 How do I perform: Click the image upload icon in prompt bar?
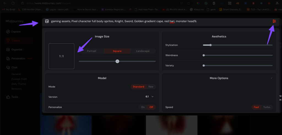click(x=47, y=21)
